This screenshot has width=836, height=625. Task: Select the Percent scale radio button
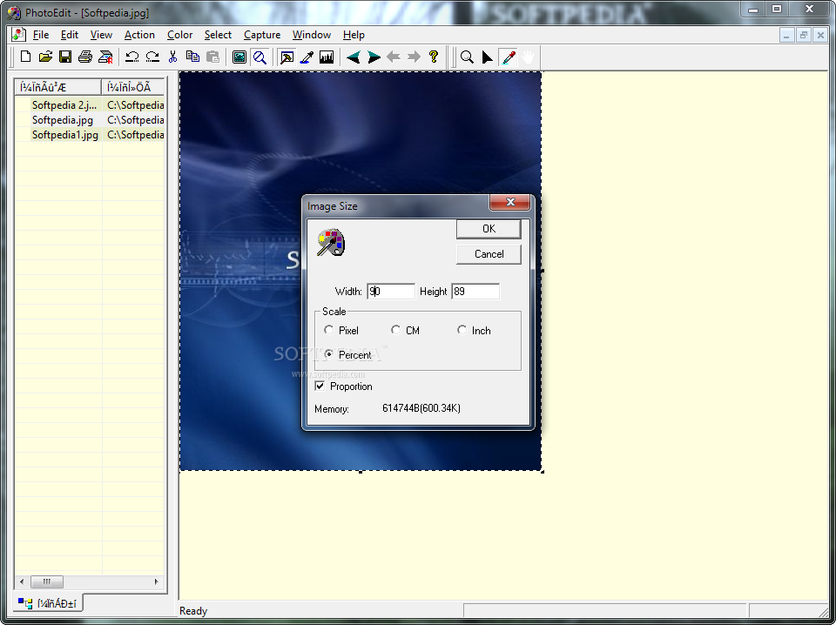pyautogui.click(x=329, y=354)
